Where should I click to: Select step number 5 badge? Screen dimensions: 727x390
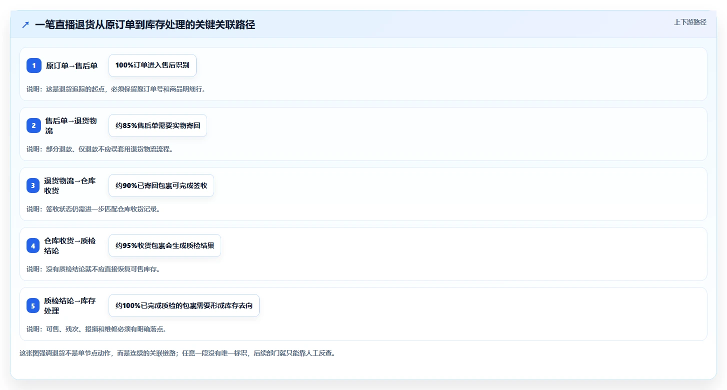click(x=34, y=305)
